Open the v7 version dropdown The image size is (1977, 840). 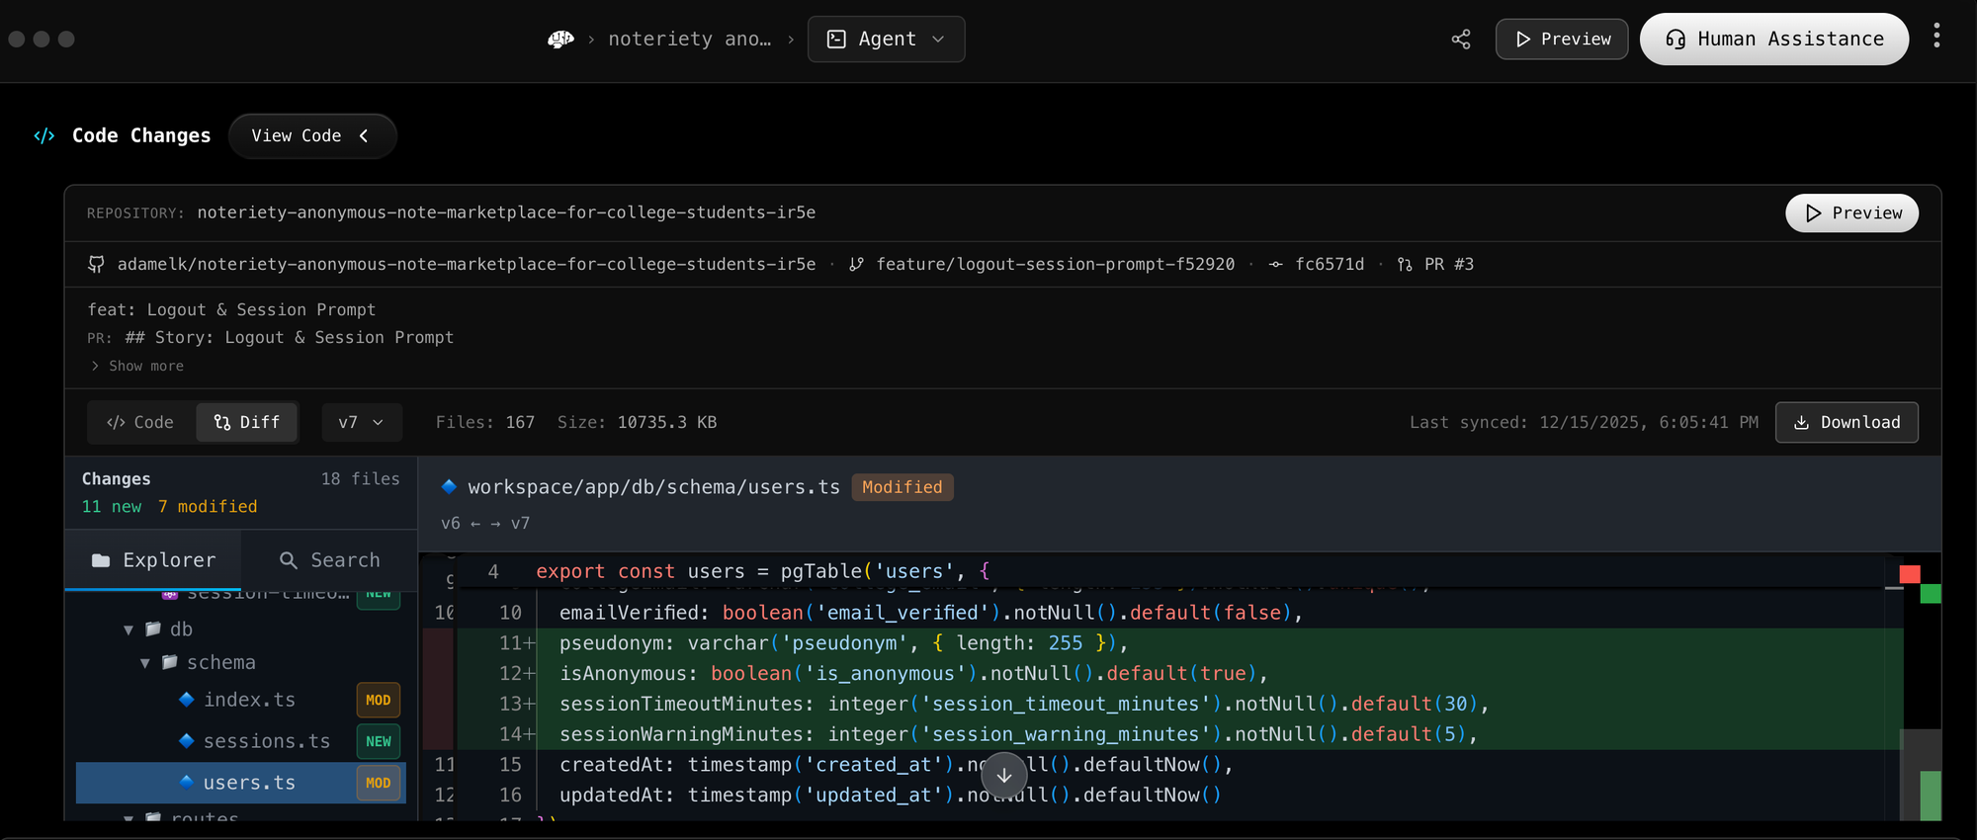click(x=361, y=423)
